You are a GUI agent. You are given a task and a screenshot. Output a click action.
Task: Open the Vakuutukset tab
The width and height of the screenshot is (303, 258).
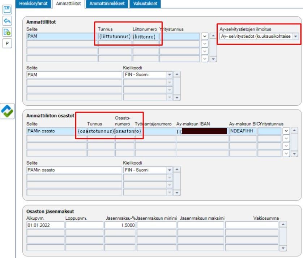click(145, 4)
